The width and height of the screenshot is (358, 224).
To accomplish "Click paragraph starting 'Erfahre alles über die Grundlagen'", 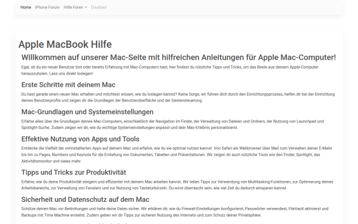I will [x=172, y=124].
